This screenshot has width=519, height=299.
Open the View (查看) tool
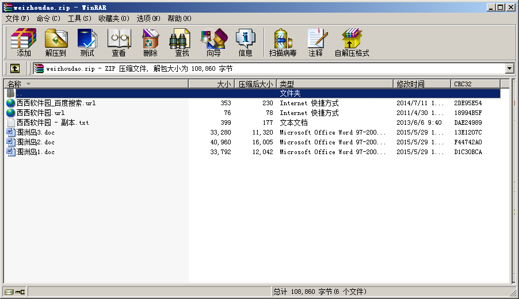pos(119,43)
